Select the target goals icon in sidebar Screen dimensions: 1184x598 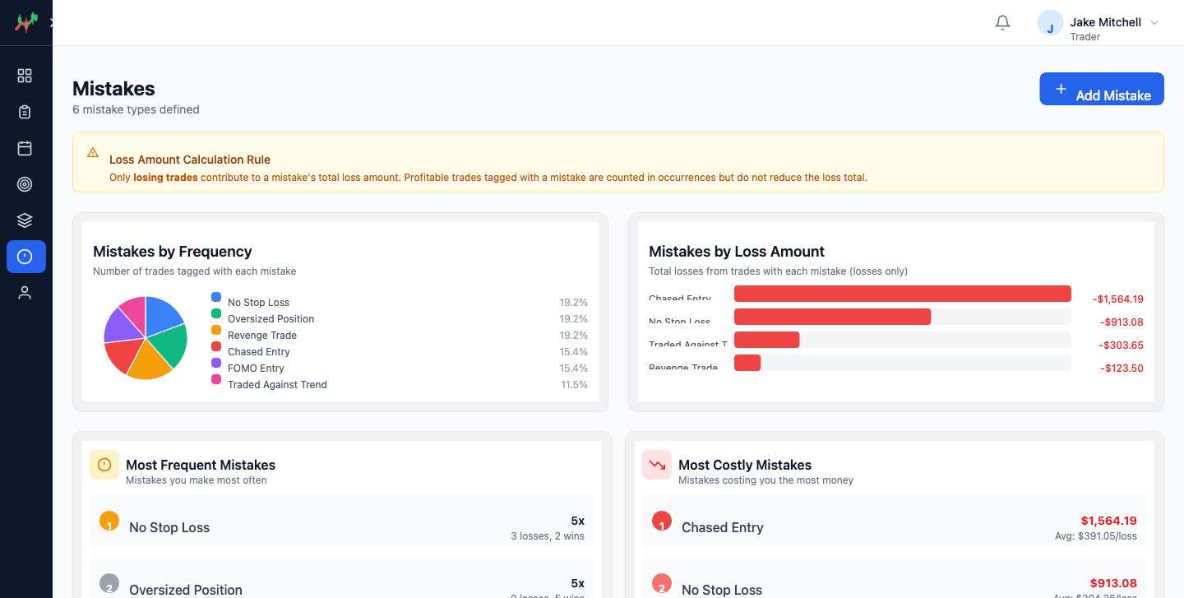pos(25,183)
